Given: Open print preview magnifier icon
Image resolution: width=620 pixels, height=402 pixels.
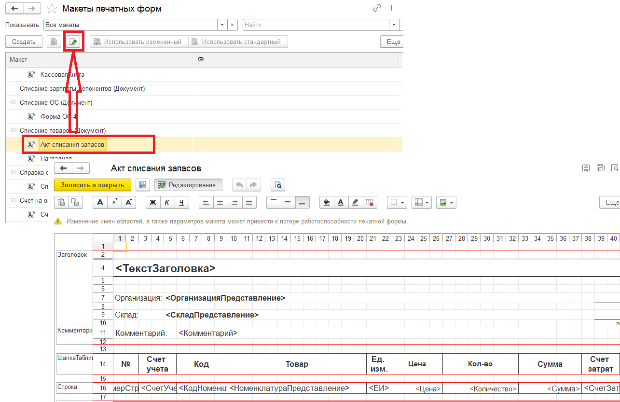Looking at the screenshot, I should point(278,185).
